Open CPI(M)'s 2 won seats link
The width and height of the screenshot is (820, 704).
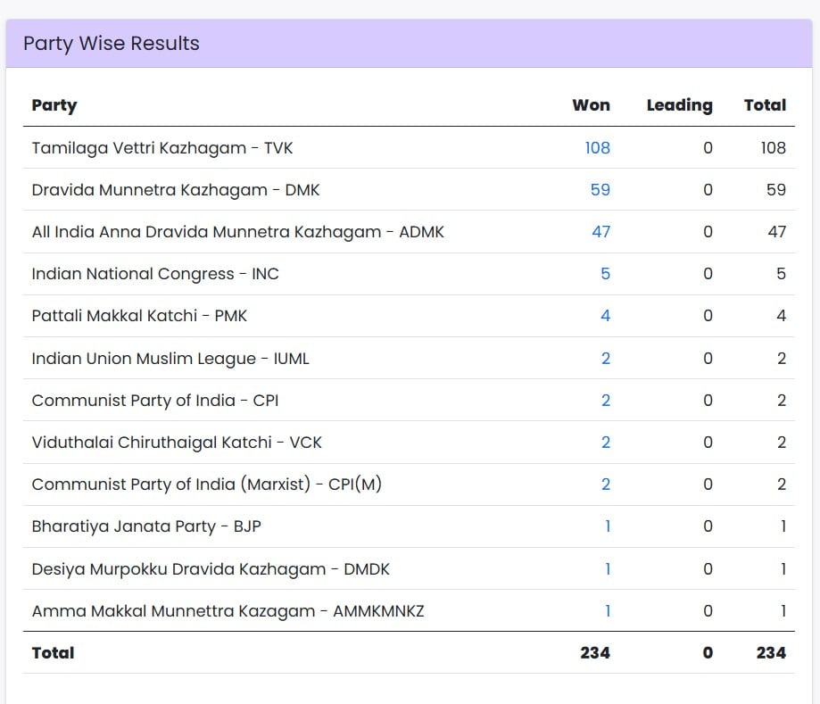[x=606, y=485]
